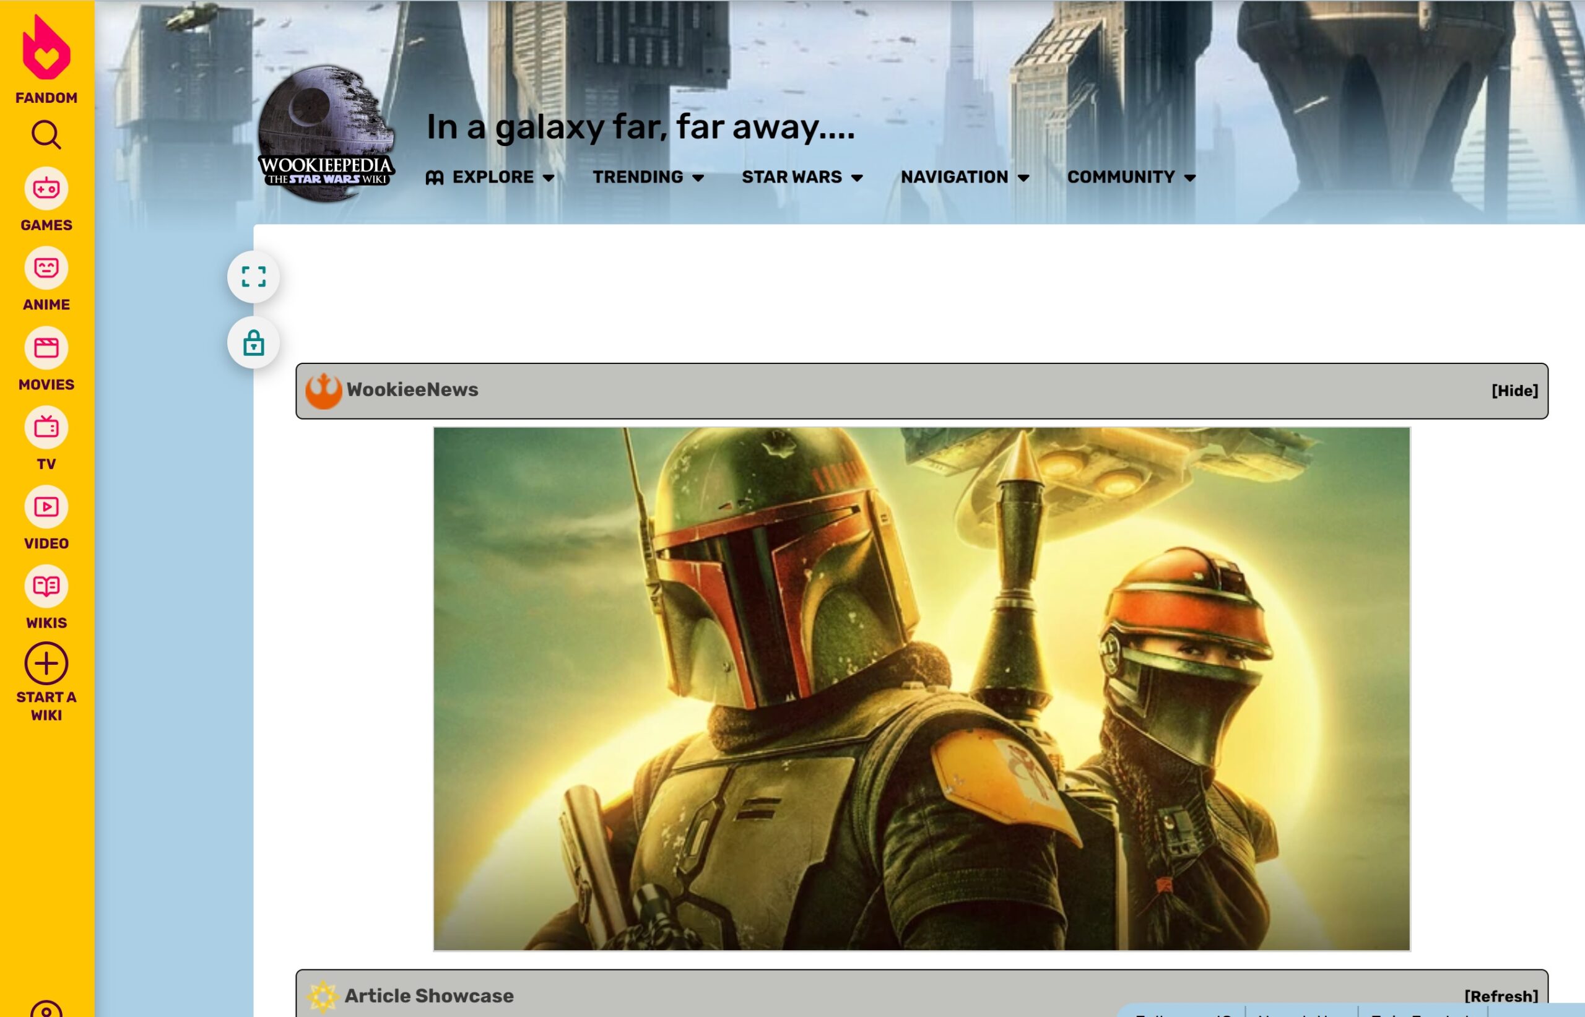Open the Anime section icon

pyautogui.click(x=46, y=269)
